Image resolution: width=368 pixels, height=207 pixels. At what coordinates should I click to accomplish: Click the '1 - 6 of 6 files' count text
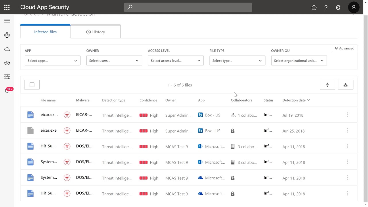pos(180,85)
